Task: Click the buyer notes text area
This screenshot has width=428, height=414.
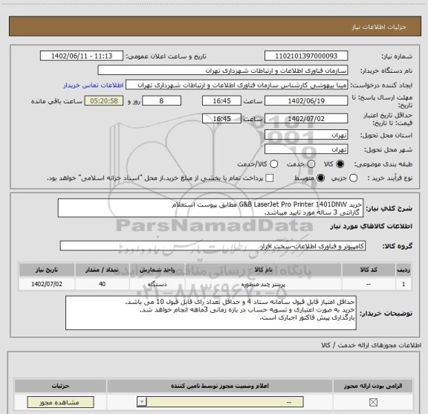Action: tap(211, 313)
